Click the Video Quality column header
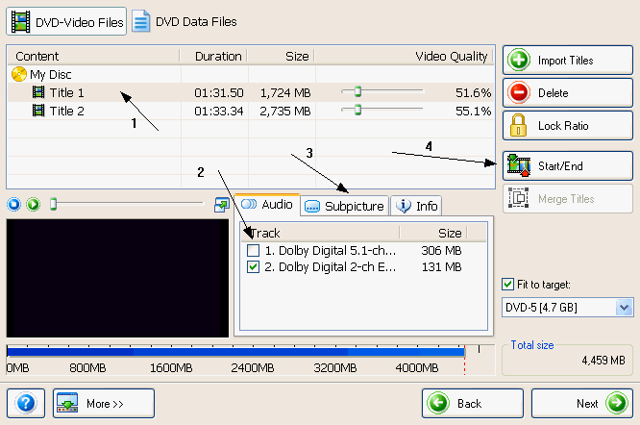This screenshot has width=640, height=425. [404, 56]
